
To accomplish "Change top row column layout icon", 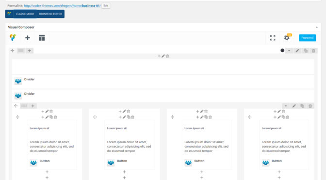I will click(x=21, y=50).
